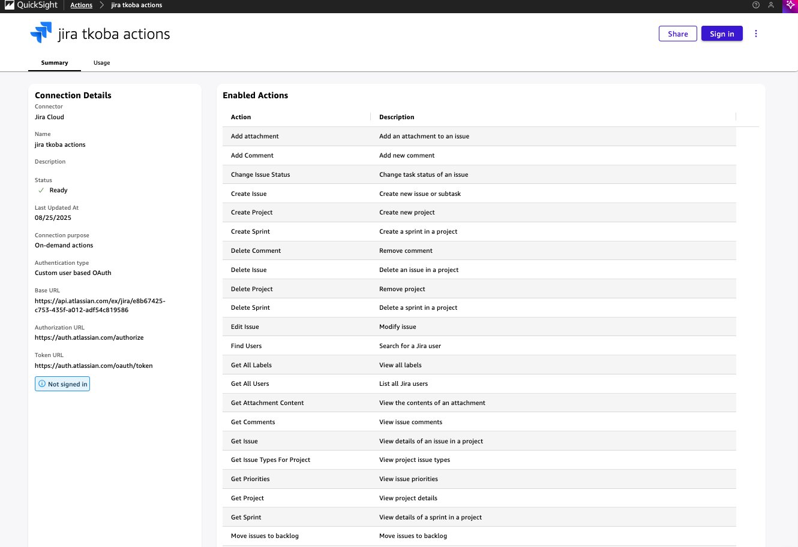
Task: Launch the purple sparkle AI assistant icon
Action: (790, 5)
